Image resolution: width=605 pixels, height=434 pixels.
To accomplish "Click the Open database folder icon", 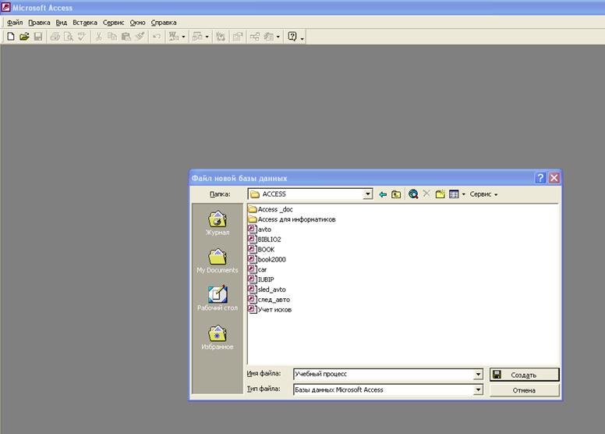I will click(x=24, y=37).
